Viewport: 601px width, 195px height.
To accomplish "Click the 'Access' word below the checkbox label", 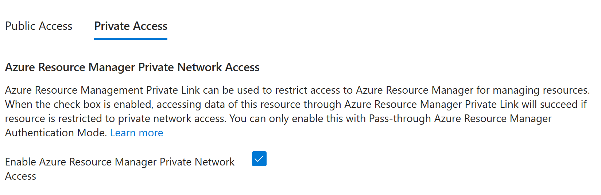I will coord(21,176).
